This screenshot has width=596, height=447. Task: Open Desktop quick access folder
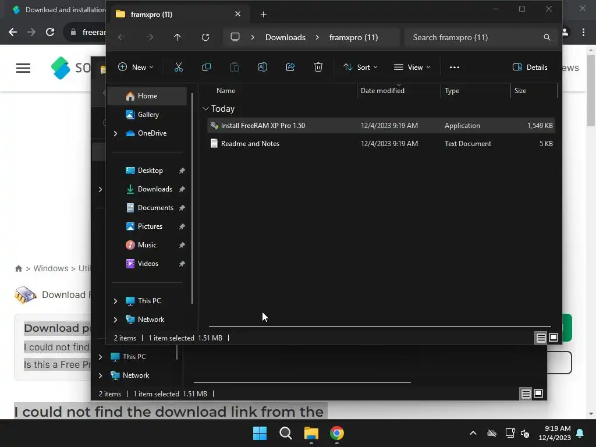click(150, 171)
